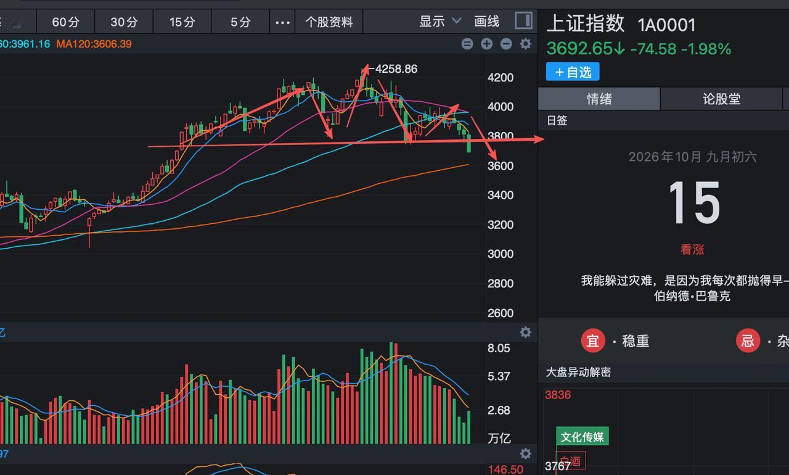Screen dimensions: 789x475
Task: Select the 论股堂 tab
Action: pos(721,99)
